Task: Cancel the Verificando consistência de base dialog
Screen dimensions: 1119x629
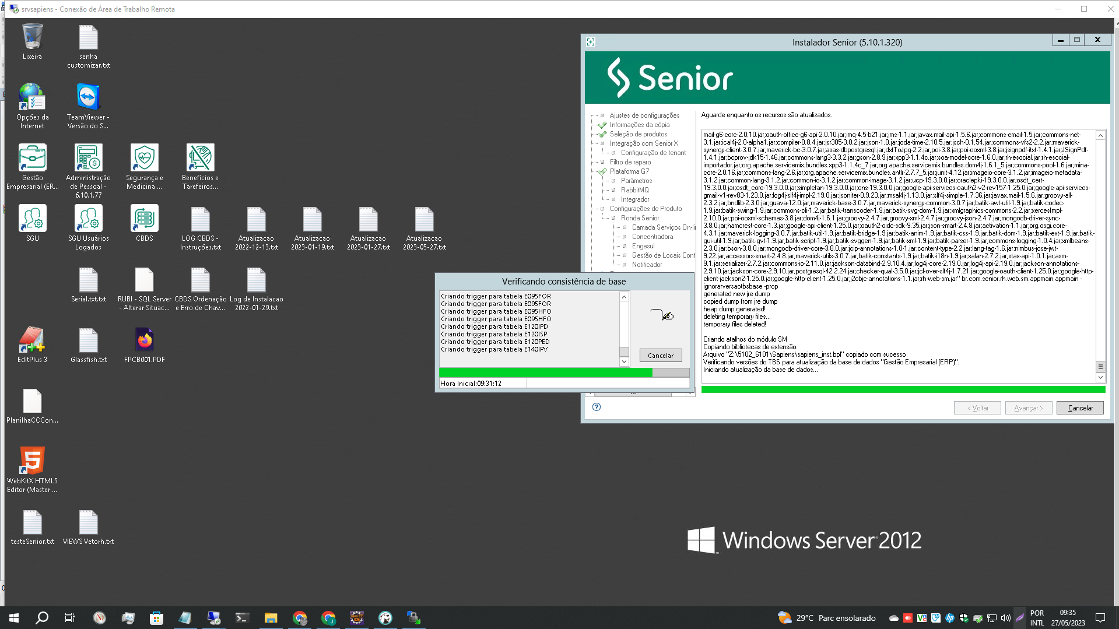Action: click(x=660, y=355)
